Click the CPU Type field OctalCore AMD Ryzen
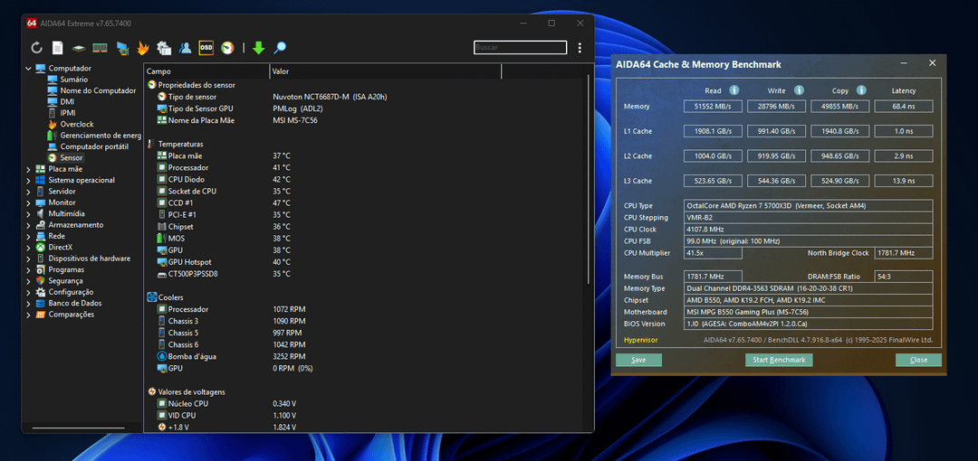 [x=809, y=205]
